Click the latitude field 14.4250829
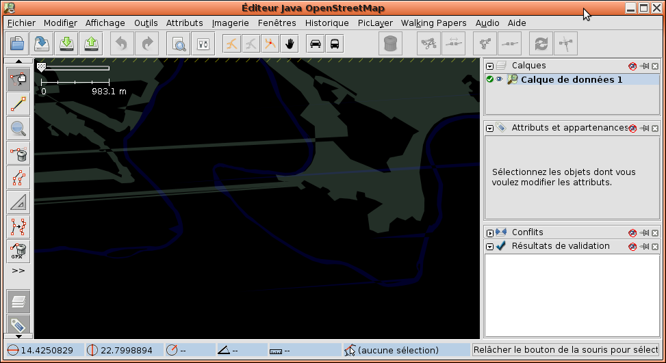 pos(44,350)
